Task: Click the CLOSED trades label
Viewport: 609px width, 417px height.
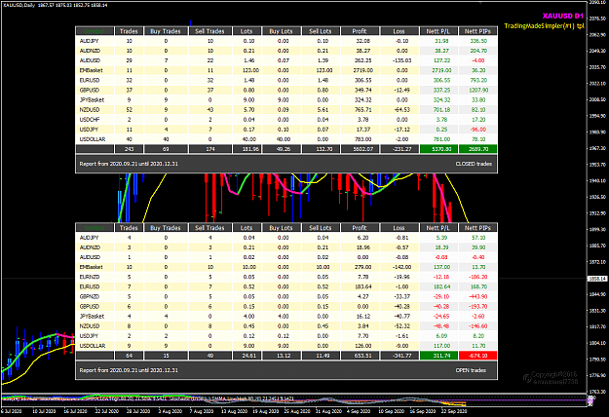Action: [474, 164]
